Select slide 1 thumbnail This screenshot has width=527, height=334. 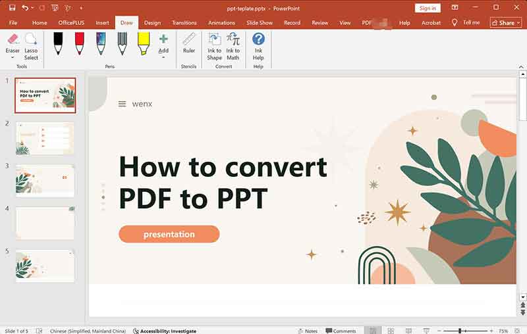pos(45,95)
